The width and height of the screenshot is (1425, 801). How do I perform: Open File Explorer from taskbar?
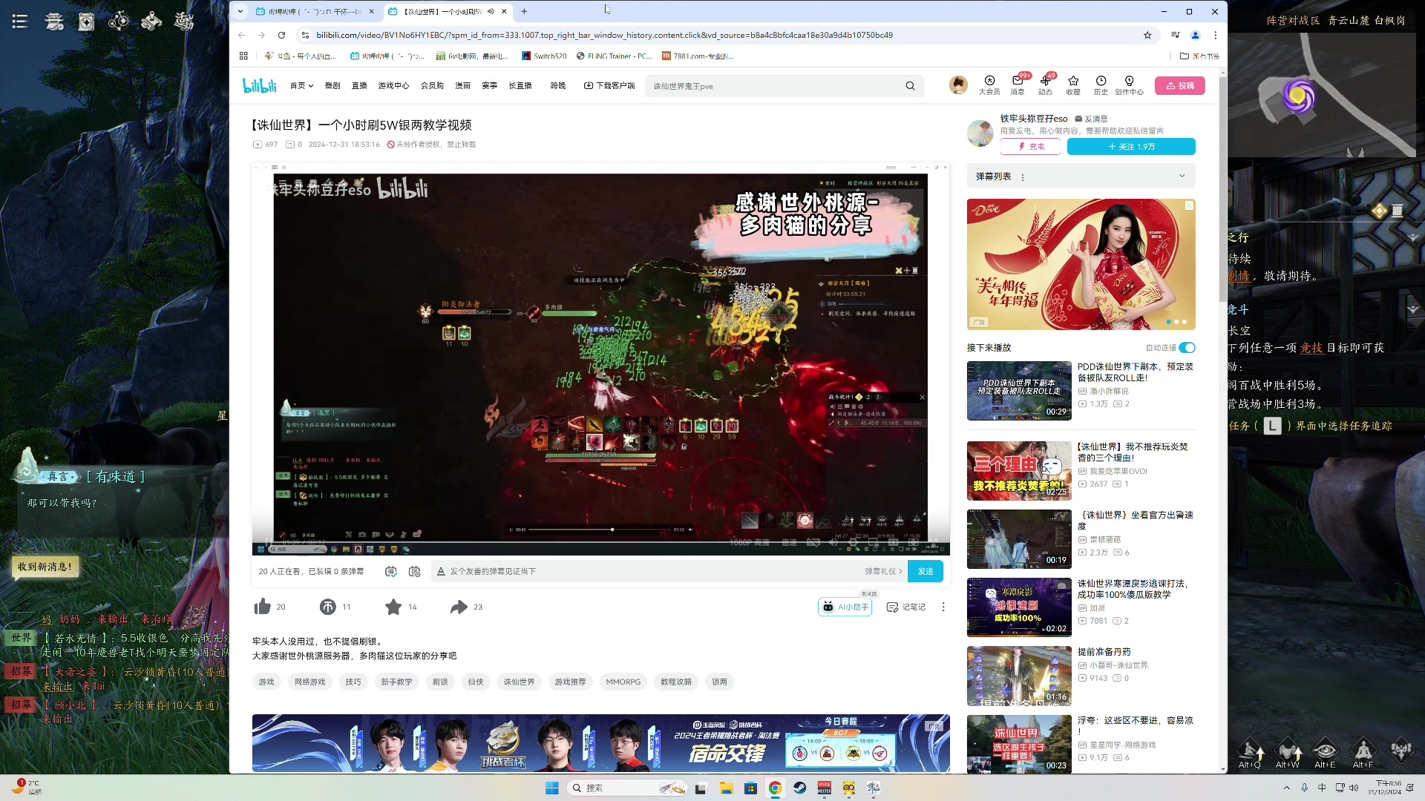click(x=726, y=788)
